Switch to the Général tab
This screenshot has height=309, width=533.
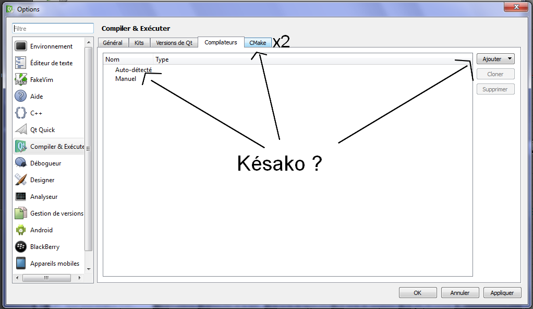113,43
